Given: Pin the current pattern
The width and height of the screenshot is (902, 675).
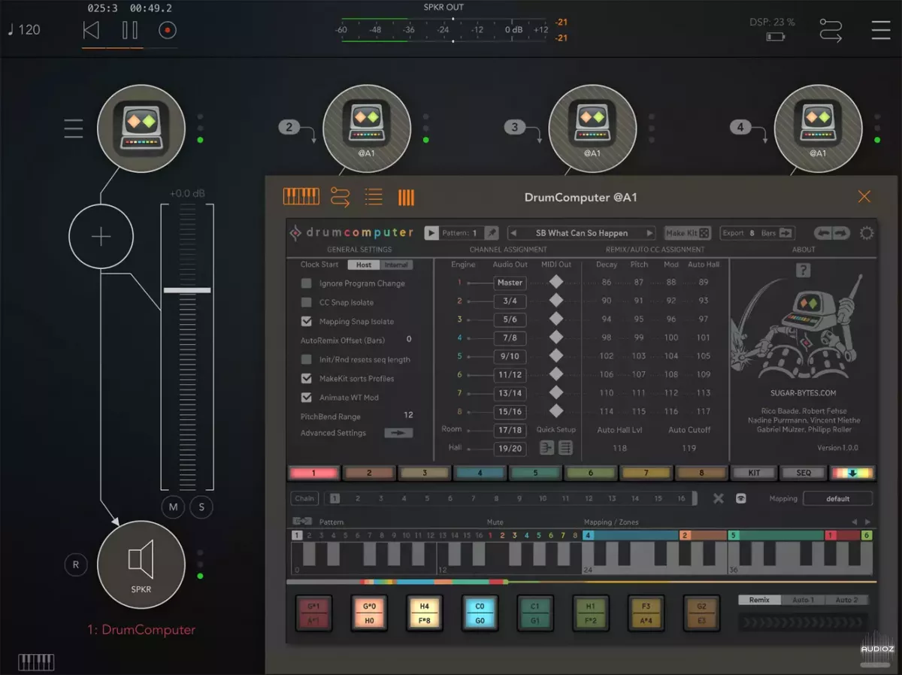Looking at the screenshot, I should point(491,233).
